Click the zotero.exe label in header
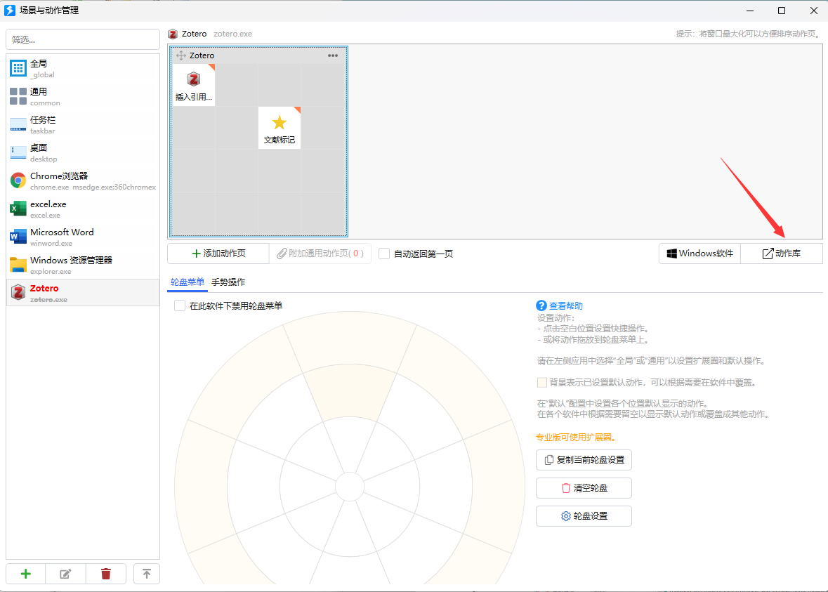Viewport: 828px width, 592px height. pos(233,34)
